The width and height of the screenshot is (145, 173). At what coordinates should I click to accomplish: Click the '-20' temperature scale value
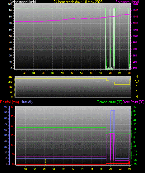[135, 160]
